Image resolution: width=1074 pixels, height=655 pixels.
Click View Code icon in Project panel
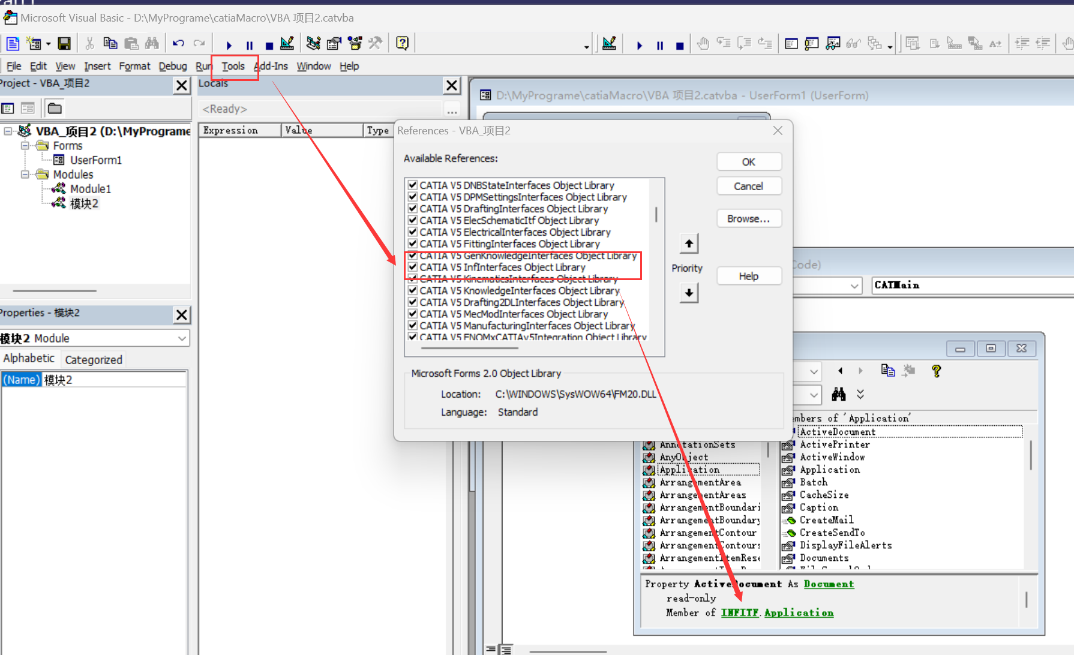point(8,109)
